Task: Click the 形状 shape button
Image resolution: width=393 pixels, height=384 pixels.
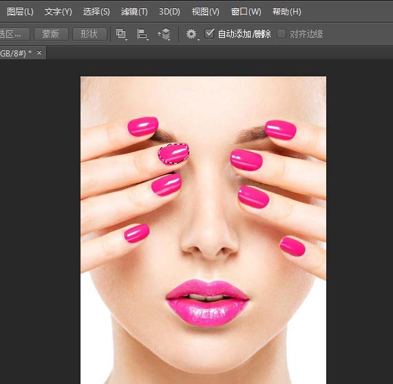Action: click(x=89, y=34)
